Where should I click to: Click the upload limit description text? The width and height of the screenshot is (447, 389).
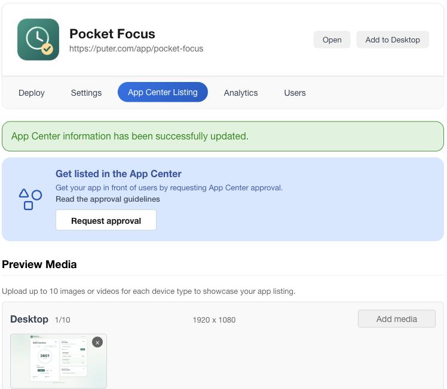click(x=149, y=291)
